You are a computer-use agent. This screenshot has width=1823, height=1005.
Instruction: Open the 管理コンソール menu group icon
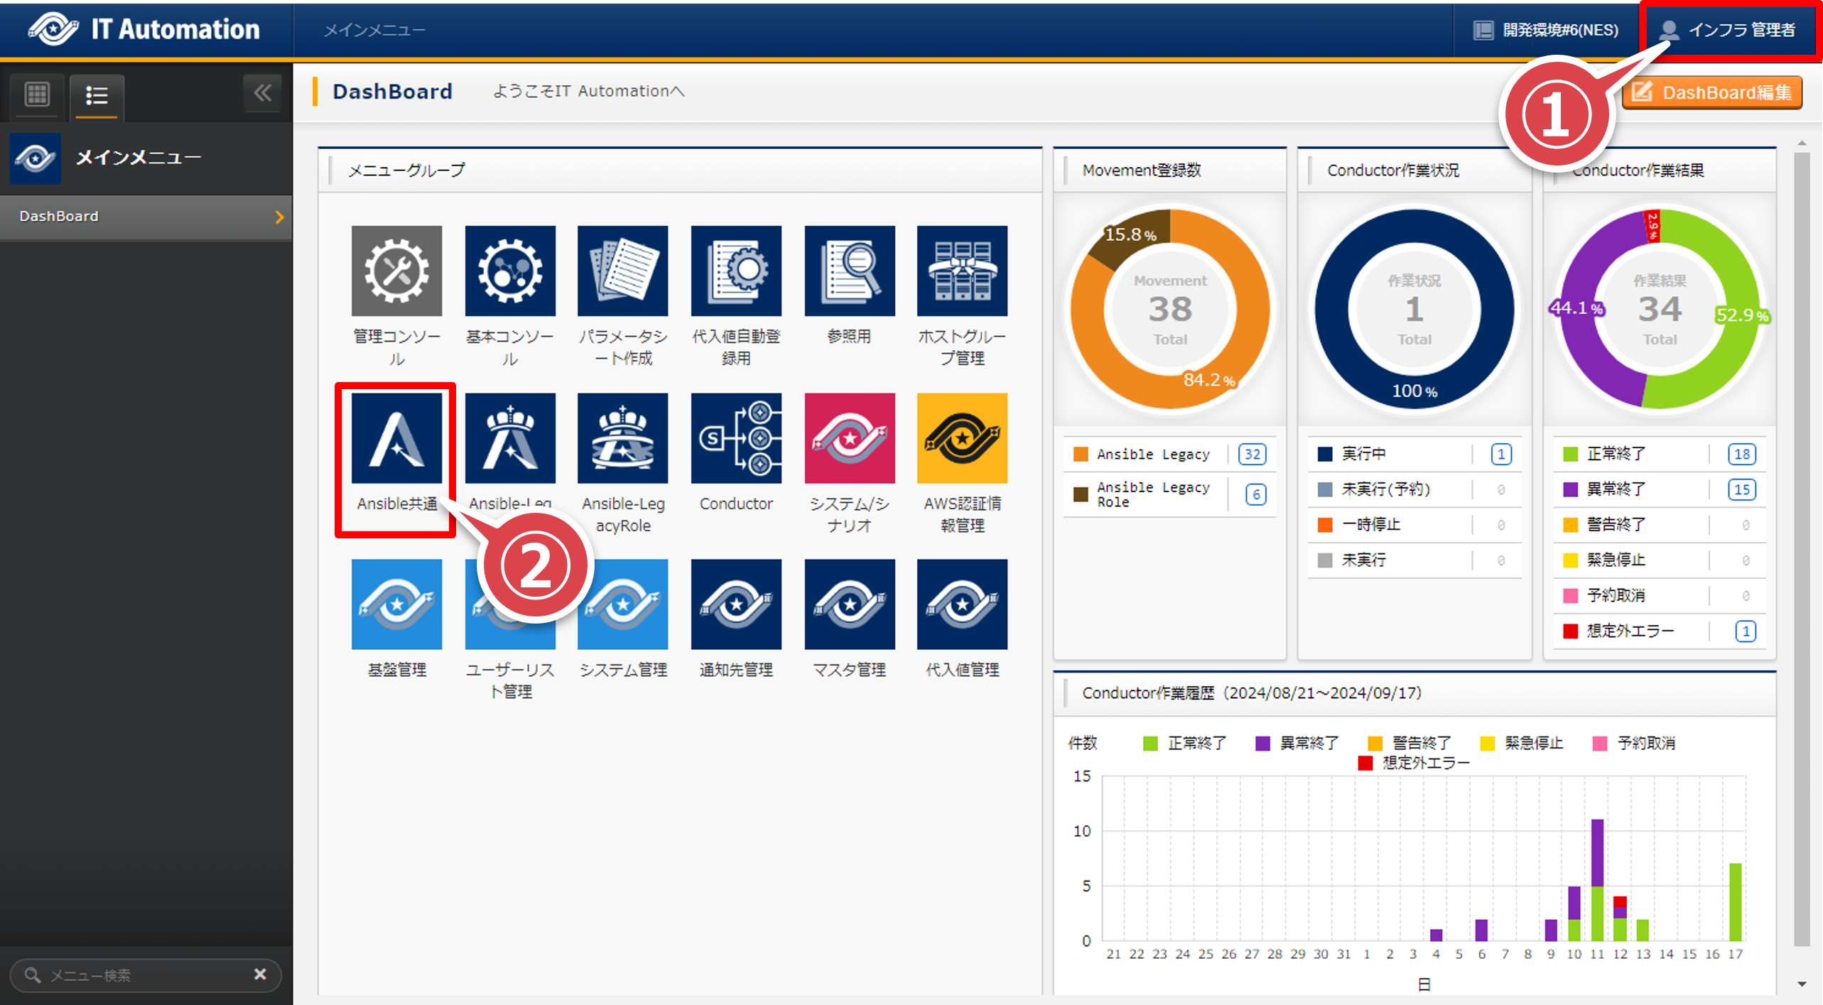(x=396, y=271)
